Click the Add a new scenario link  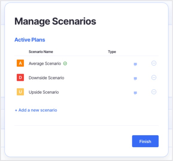(36, 110)
